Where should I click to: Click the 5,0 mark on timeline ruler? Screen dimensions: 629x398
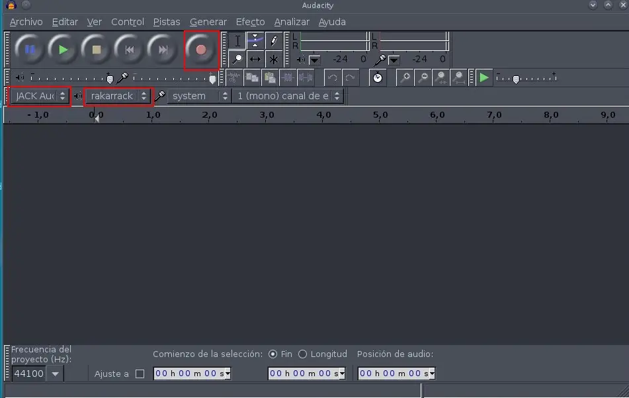pos(380,115)
